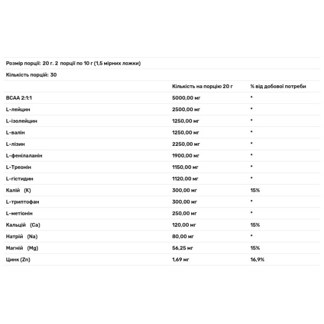Click the 'Натрій (Na)' ingredient name
The width and height of the screenshot is (324, 324).
point(21,236)
